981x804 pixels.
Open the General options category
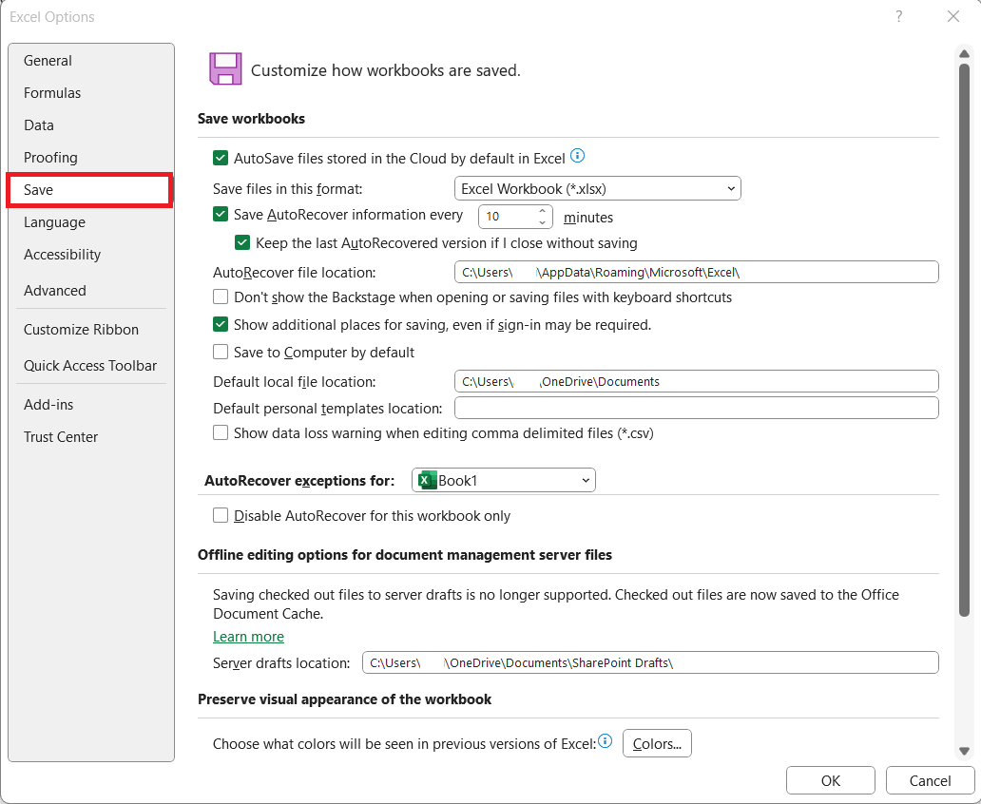(x=90, y=61)
